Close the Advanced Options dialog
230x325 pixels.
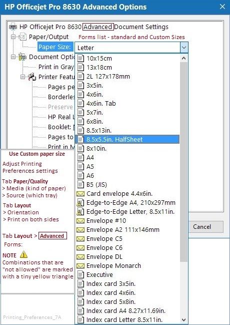(x=222, y=7)
